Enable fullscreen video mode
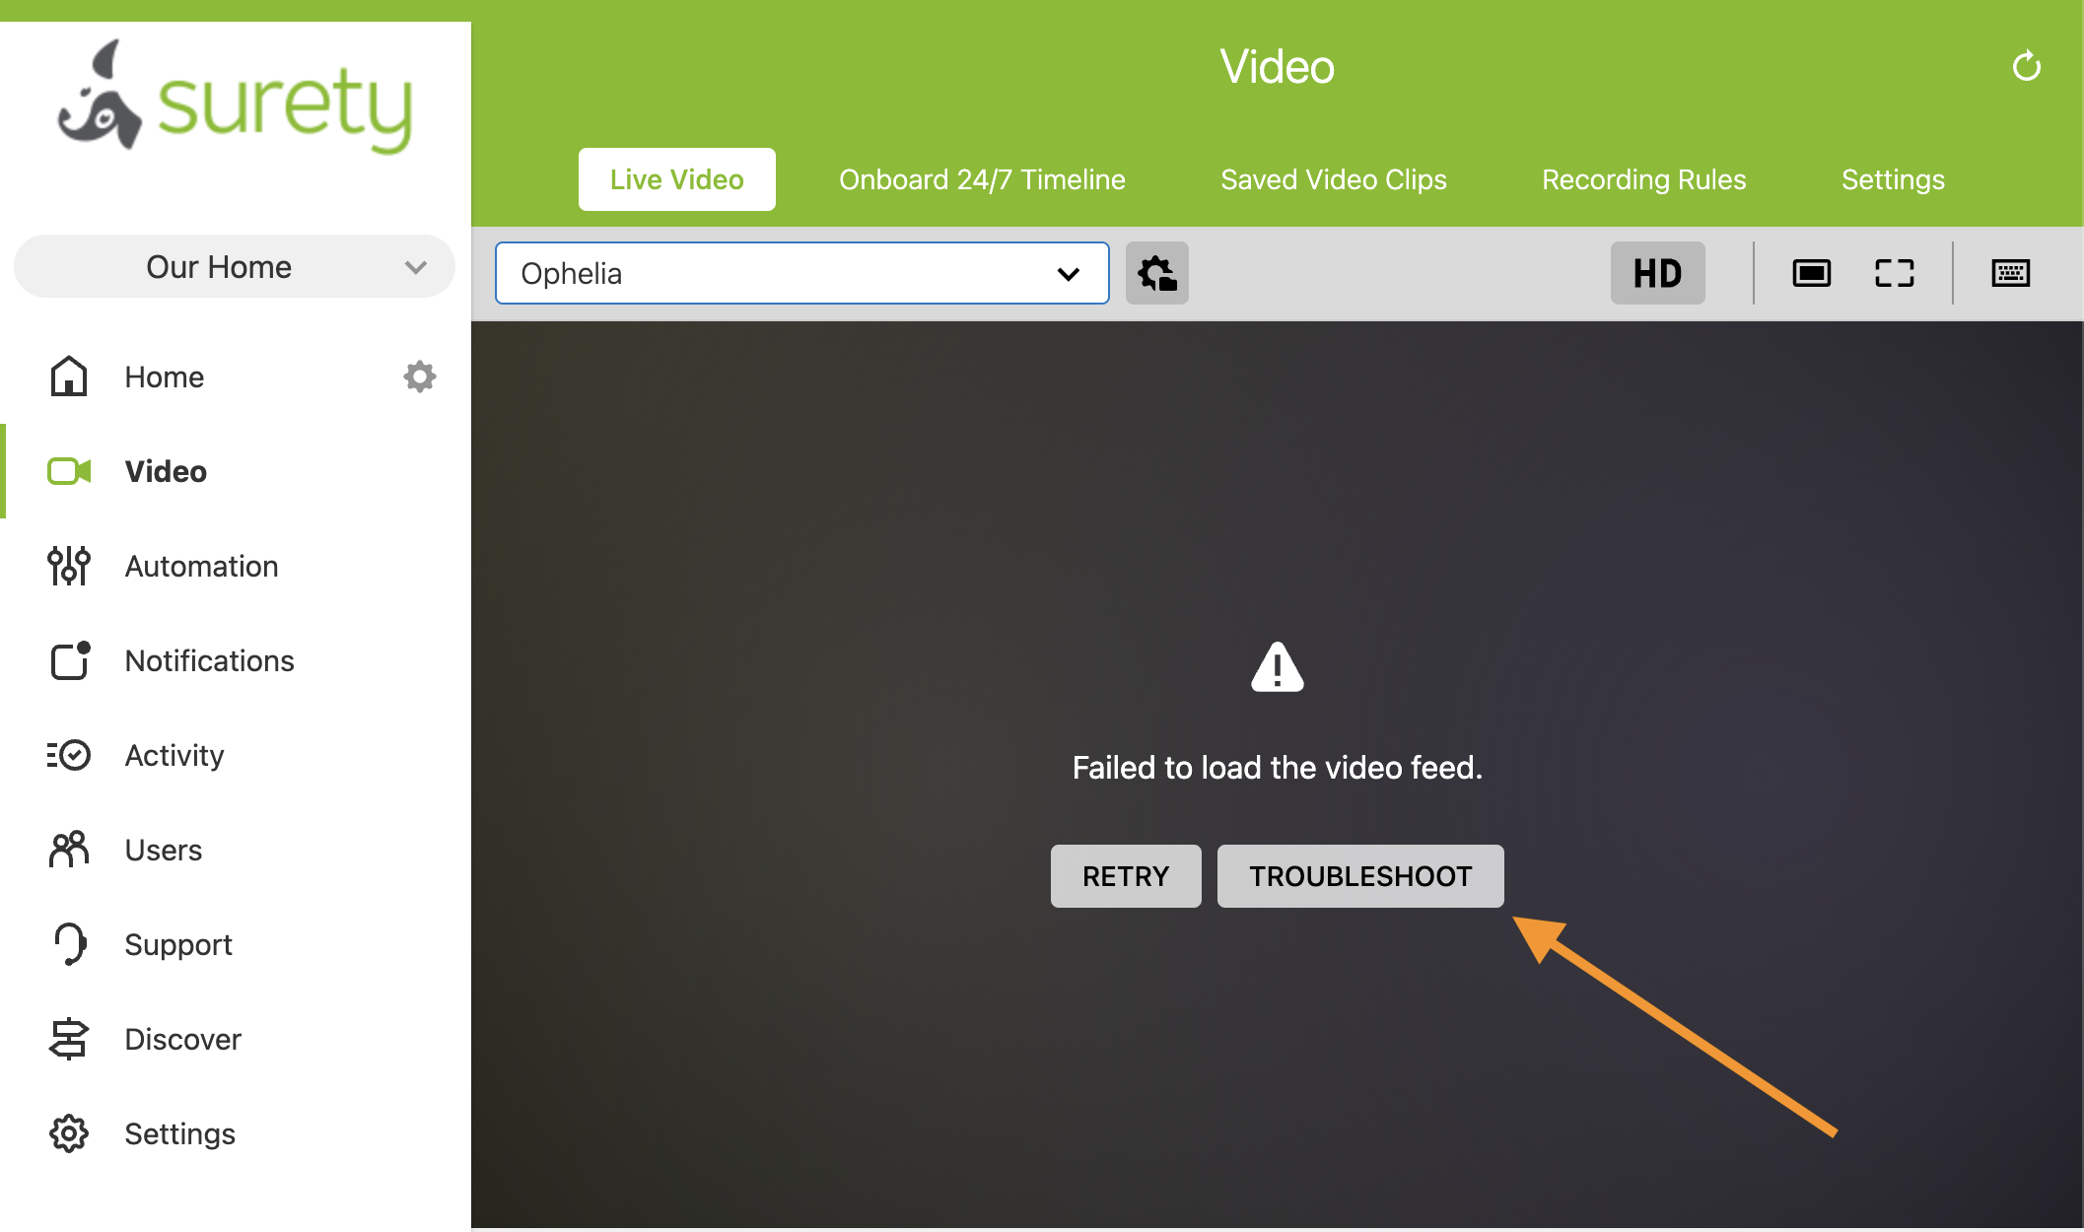The width and height of the screenshot is (2084, 1232). click(1893, 273)
